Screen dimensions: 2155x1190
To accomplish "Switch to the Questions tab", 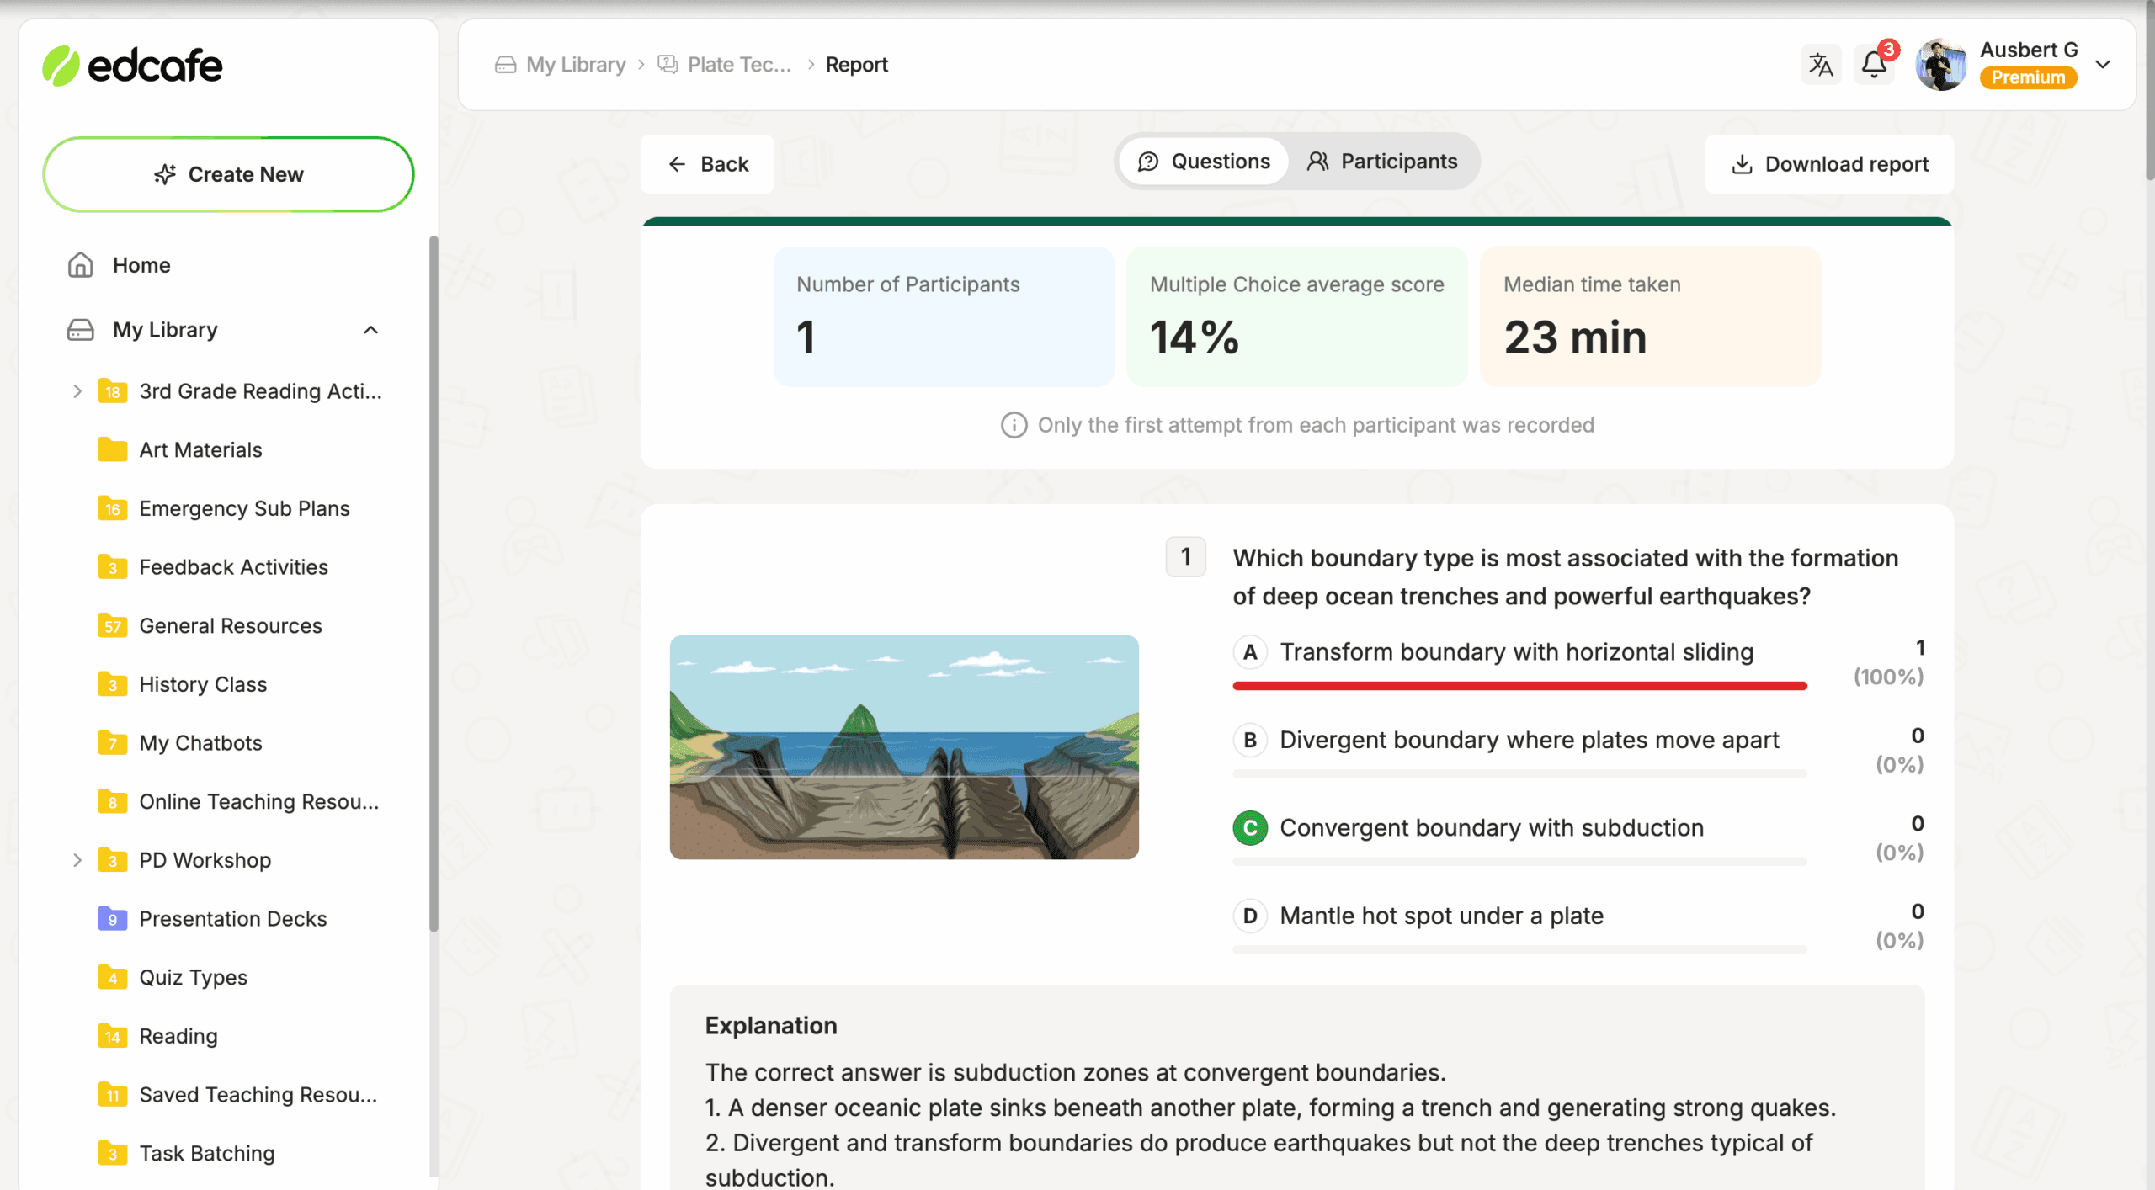I will [x=1204, y=162].
